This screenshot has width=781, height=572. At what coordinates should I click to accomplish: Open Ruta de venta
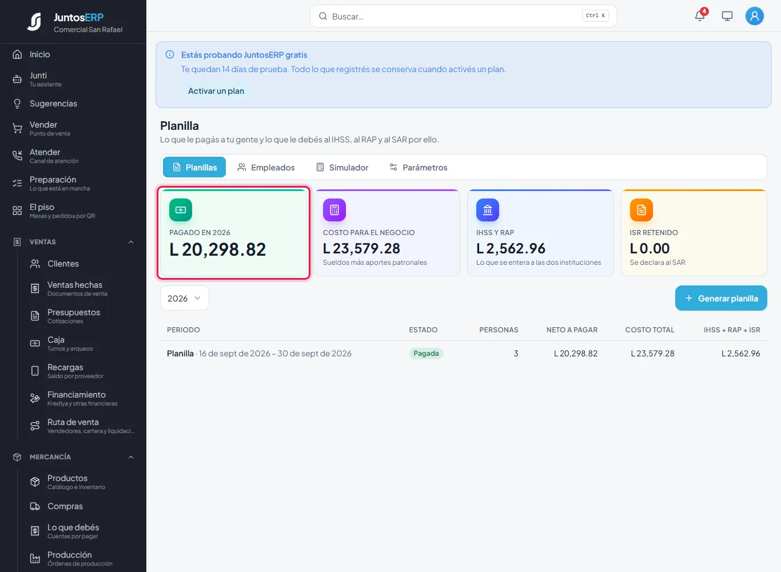(82, 426)
